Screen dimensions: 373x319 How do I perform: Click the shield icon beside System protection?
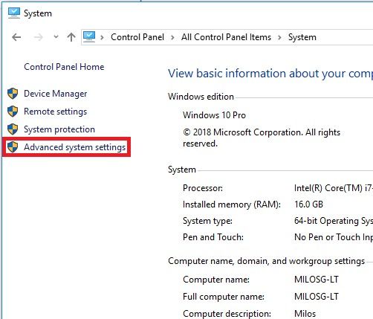(13, 129)
